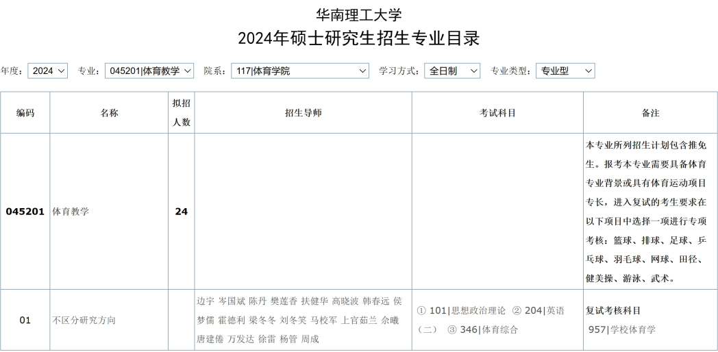Click advisor name 唐建倦
The image size is (718, 352).
click(210, 339)
